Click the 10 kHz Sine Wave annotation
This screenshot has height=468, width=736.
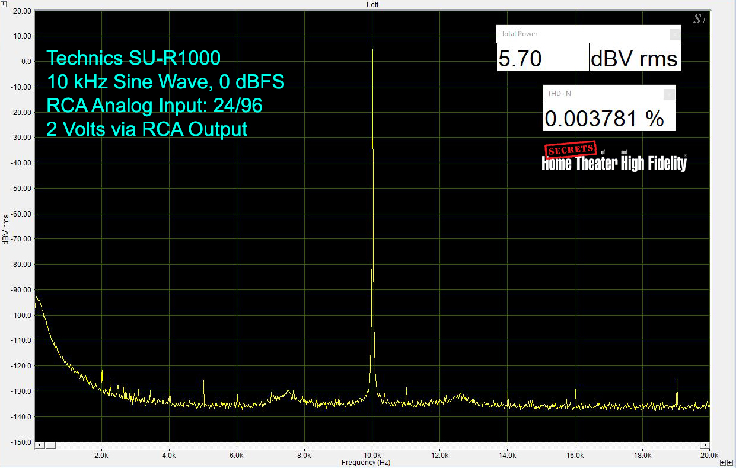[x=165, y=82]
